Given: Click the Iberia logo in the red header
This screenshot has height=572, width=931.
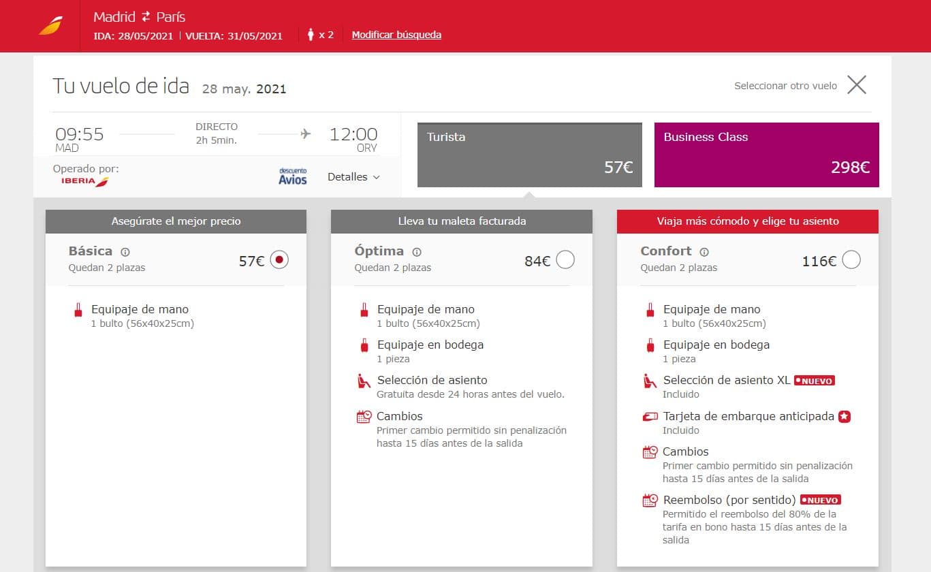Looking at the screenshot, I should click(x=50, y=26).
